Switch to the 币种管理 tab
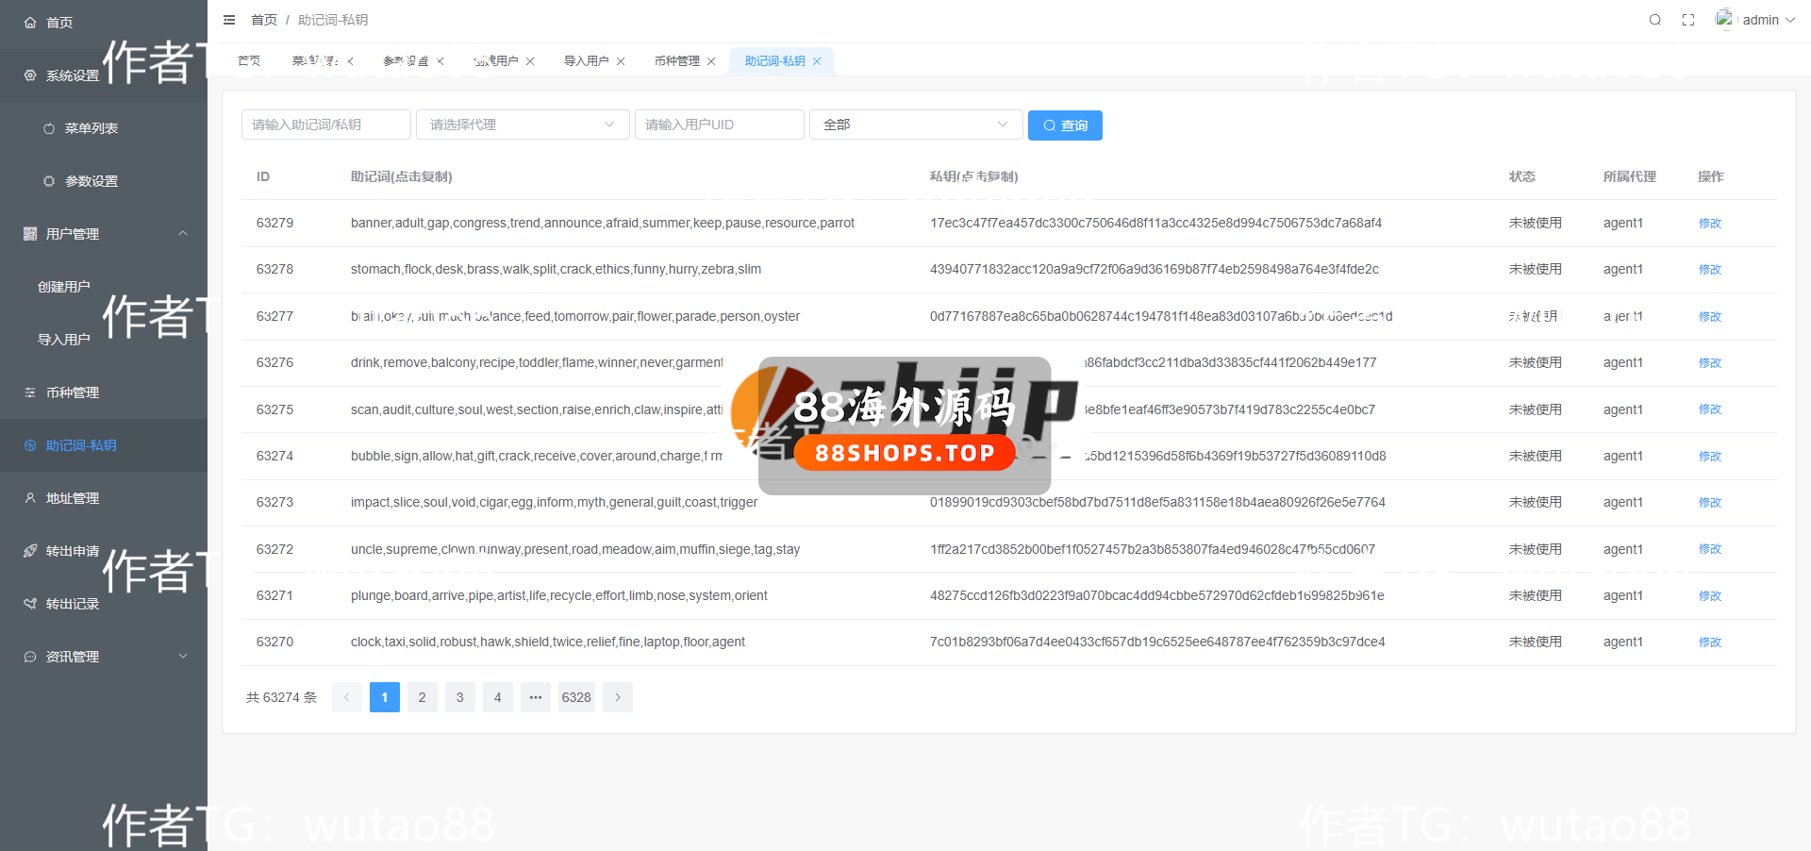The width and height of the screenshot is (1811, 851). point(676,61)
